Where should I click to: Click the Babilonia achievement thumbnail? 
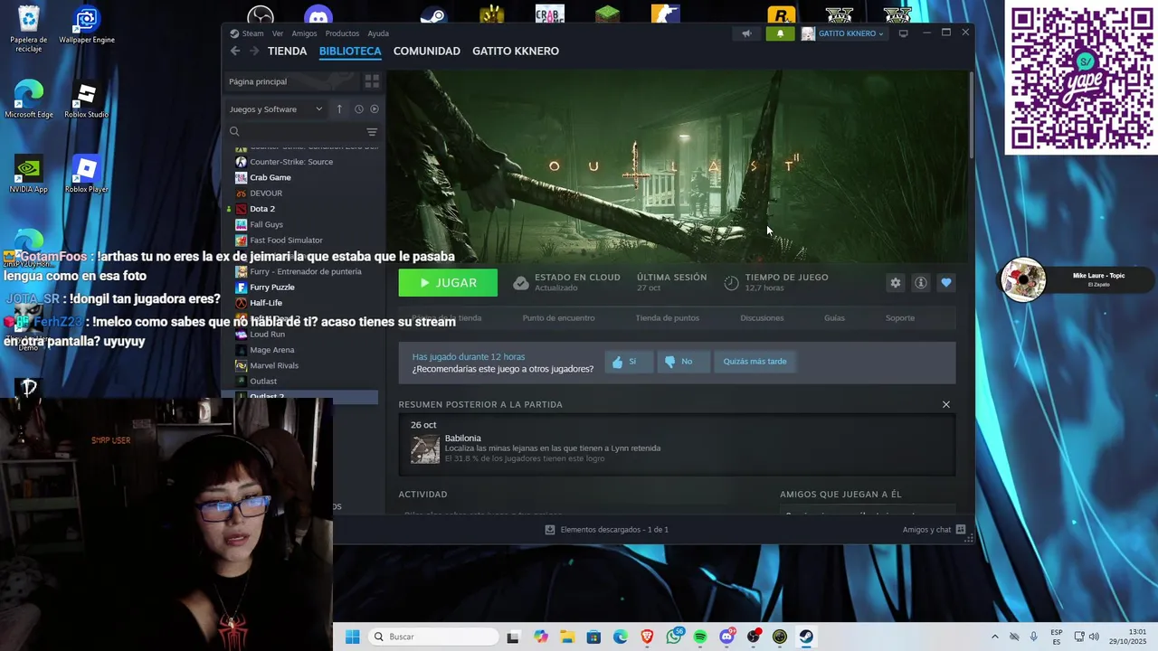pos(425,448)
